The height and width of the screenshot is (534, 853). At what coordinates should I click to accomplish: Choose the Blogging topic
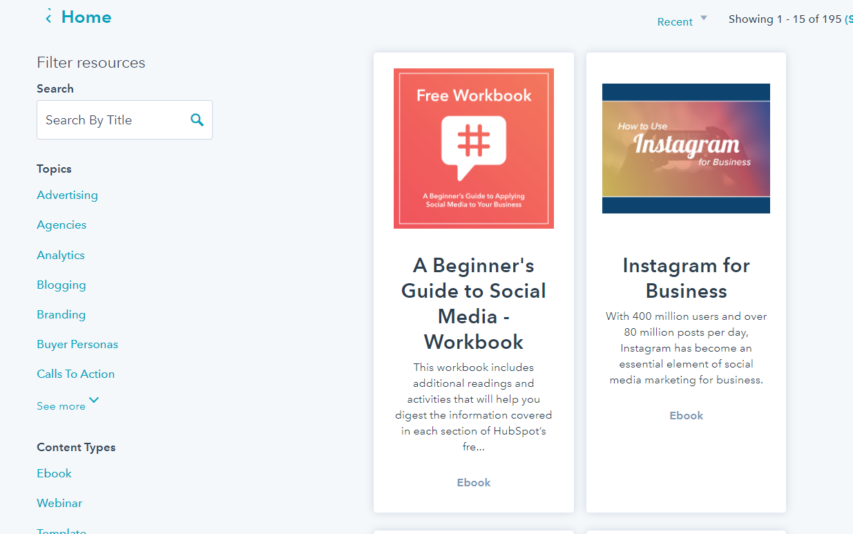point(61,285)
